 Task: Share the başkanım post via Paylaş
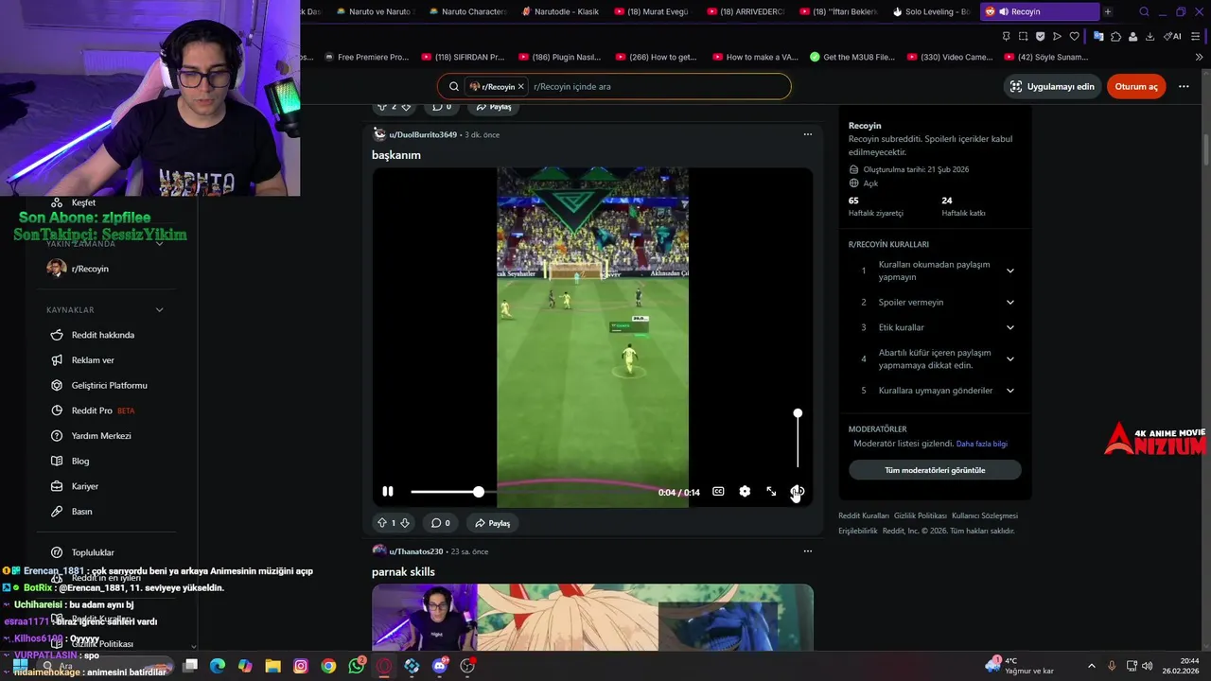pos(493,523)
